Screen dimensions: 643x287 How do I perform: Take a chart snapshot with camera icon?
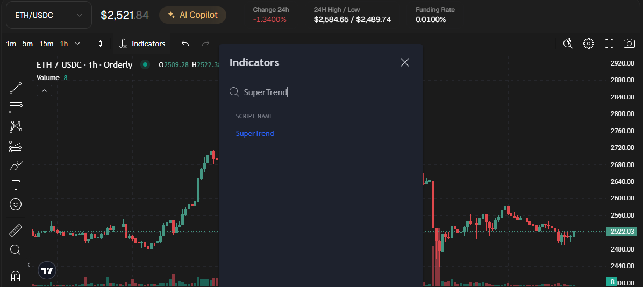point(628,44)
